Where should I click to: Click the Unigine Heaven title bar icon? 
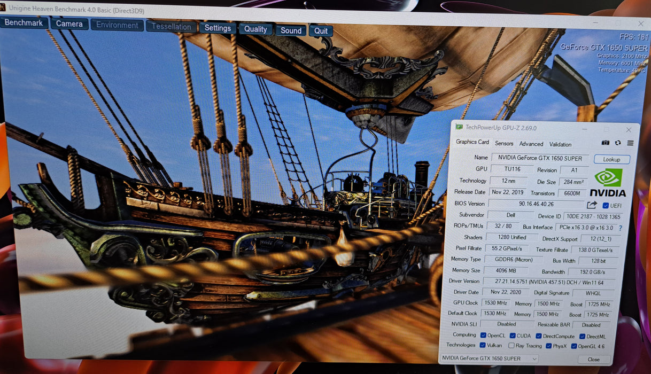(x=3, y=7)
